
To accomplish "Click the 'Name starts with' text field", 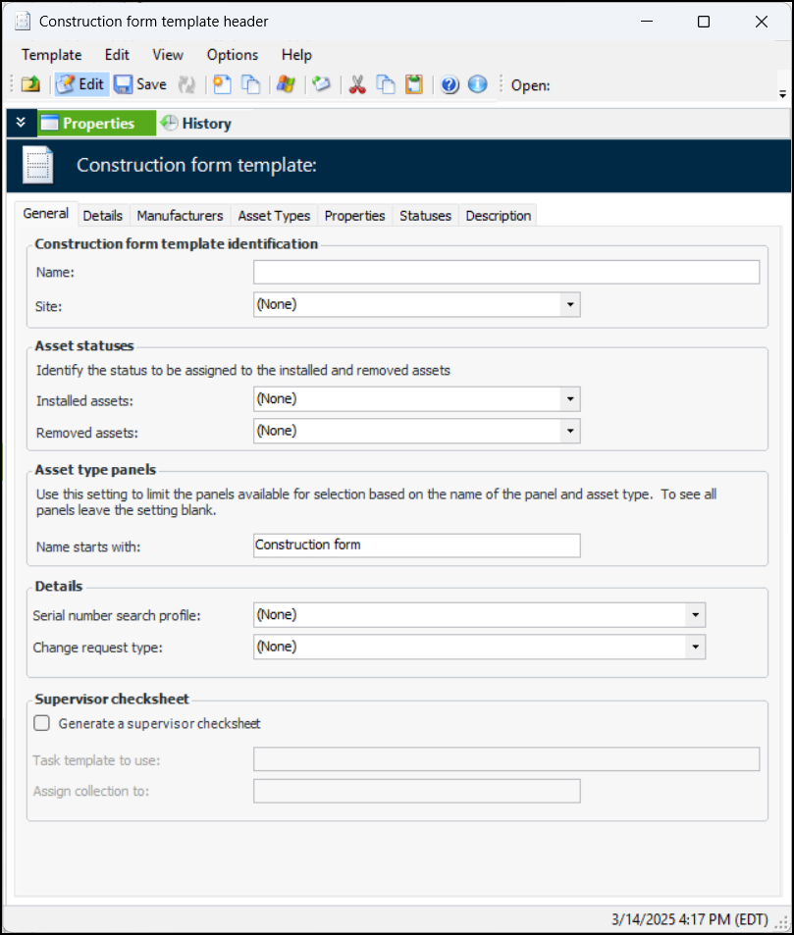I will (416, 545).
